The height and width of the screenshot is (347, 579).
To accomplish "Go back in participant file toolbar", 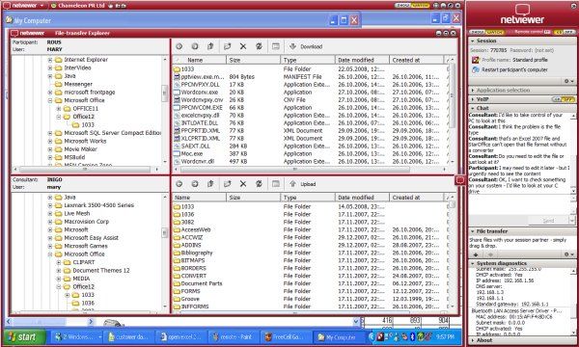I will (x=179, y=46).
